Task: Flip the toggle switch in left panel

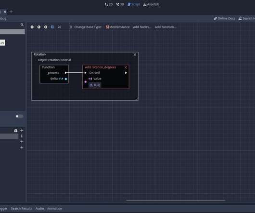Action: tap(20, 116)
